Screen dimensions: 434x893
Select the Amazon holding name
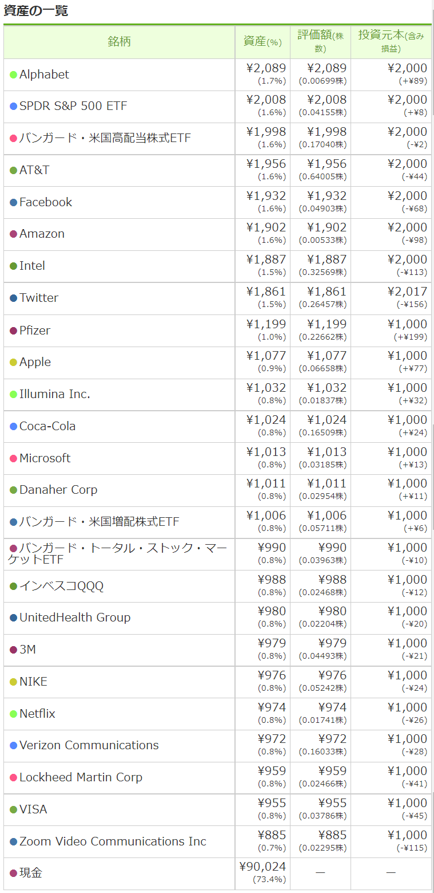[42, 234]
